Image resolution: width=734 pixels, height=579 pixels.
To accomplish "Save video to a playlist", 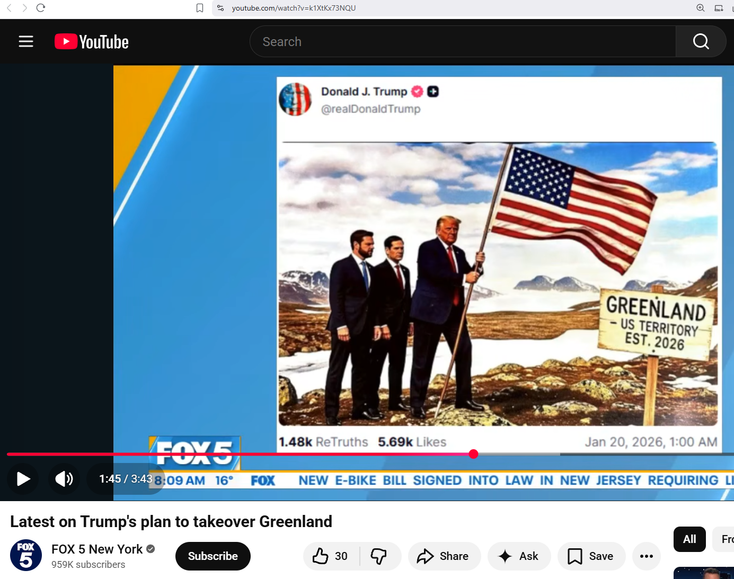I will point(591,556).
